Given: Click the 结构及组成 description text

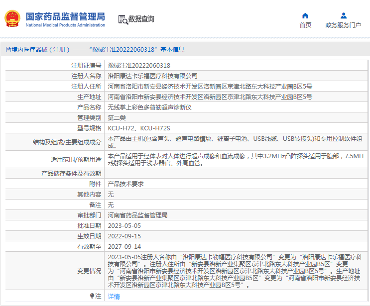Looking at the screenshot, I should pyautogui.click(x=235, y=142).
